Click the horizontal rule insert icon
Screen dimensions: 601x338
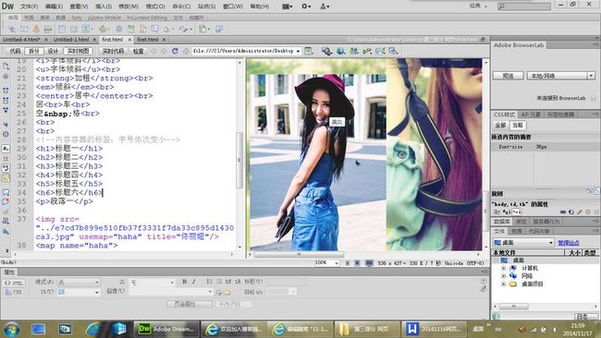click(48, 29)
